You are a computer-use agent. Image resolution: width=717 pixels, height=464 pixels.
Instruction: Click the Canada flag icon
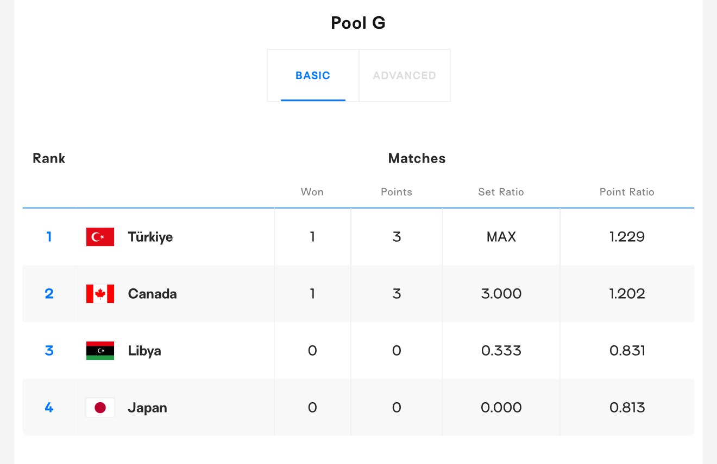click(x=100, y=294)
